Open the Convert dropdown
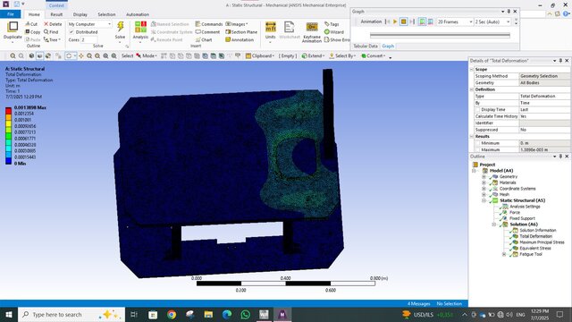 pyautogui.click(x=374, y=55)
